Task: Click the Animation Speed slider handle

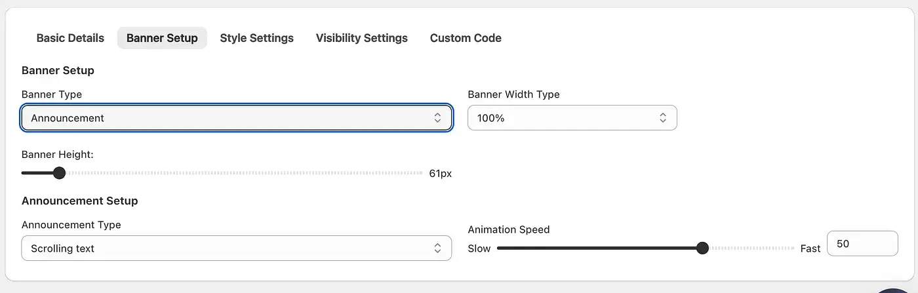Action: click(702, 248)
